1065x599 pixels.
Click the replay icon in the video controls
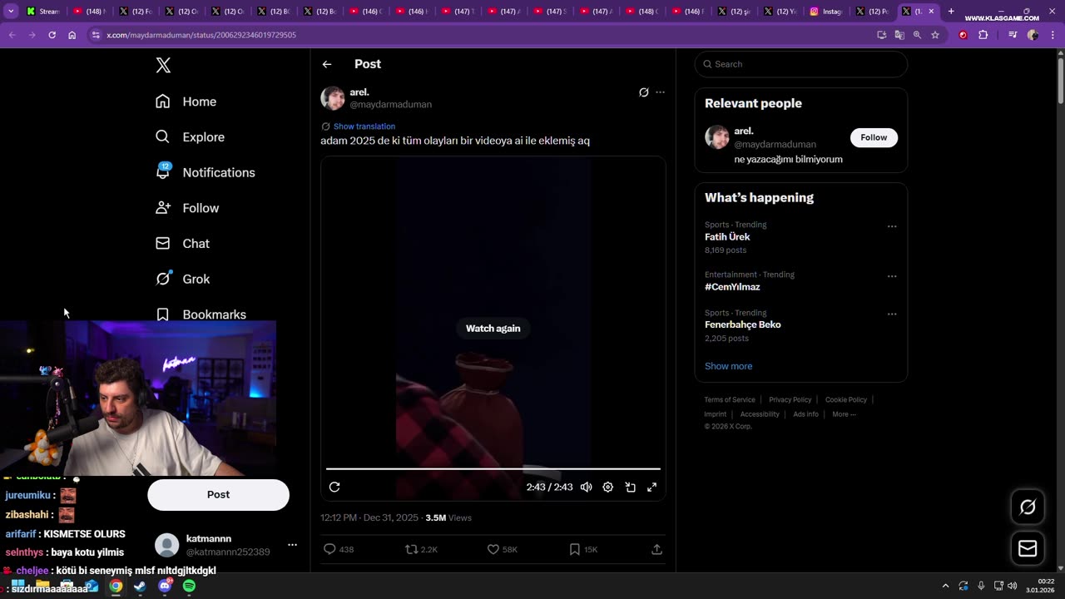pyautogui.click(x=334, y=488)
